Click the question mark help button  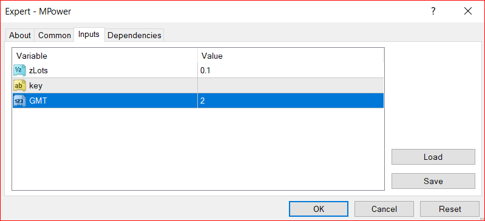click(x=433, y=12)
